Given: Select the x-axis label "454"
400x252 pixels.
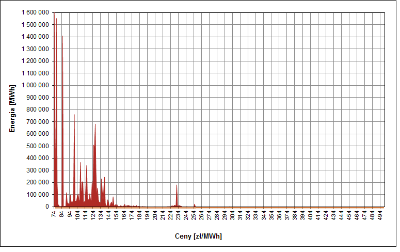Looking at the screenshot, I should 349,215.
